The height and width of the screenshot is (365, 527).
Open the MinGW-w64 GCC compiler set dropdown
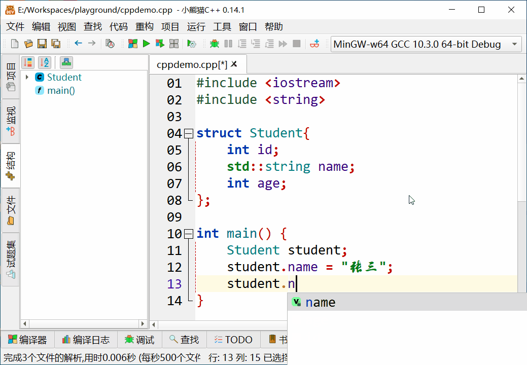(426, 44)
